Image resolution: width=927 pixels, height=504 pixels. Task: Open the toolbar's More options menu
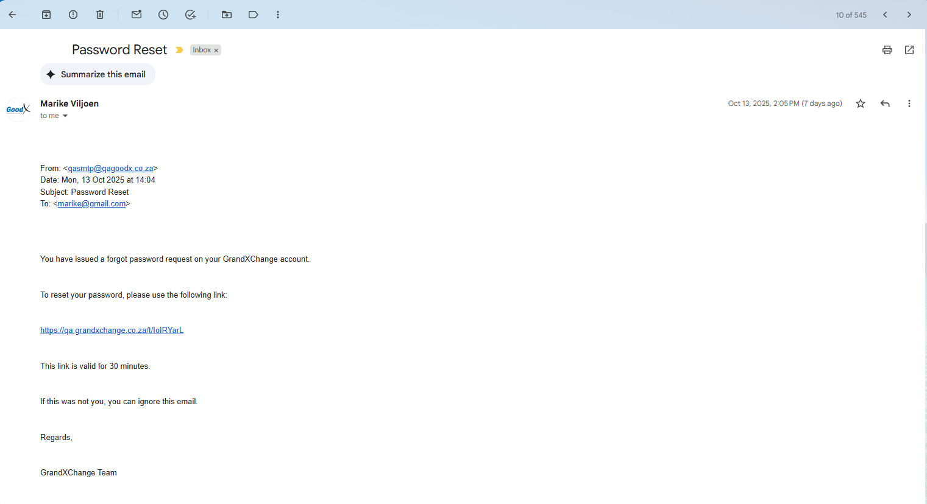pyautogui.click(x=278, y=15)
